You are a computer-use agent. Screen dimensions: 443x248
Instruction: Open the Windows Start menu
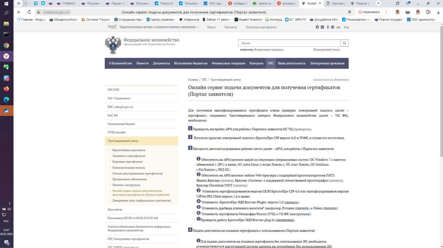6,3
